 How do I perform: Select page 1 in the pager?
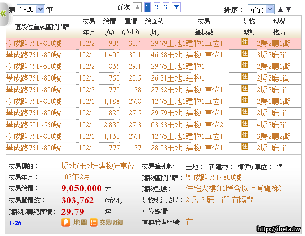coord(147,7)
